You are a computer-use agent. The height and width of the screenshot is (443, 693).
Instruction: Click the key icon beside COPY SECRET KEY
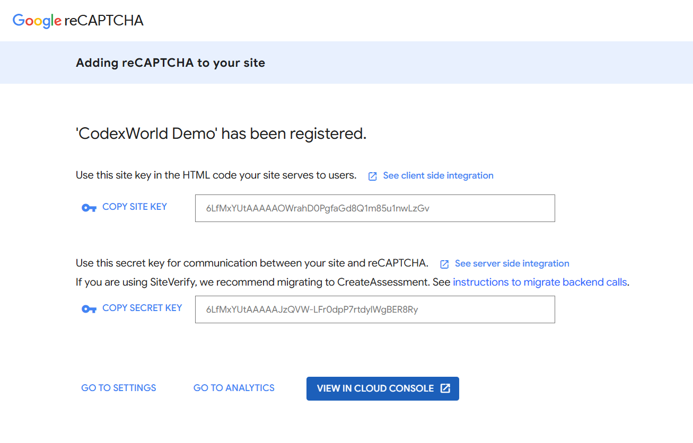[89, 309]
